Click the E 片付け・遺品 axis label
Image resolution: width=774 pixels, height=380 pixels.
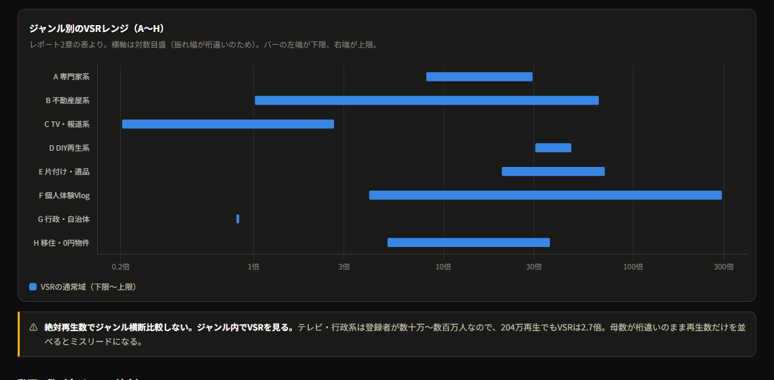point(64,171)
